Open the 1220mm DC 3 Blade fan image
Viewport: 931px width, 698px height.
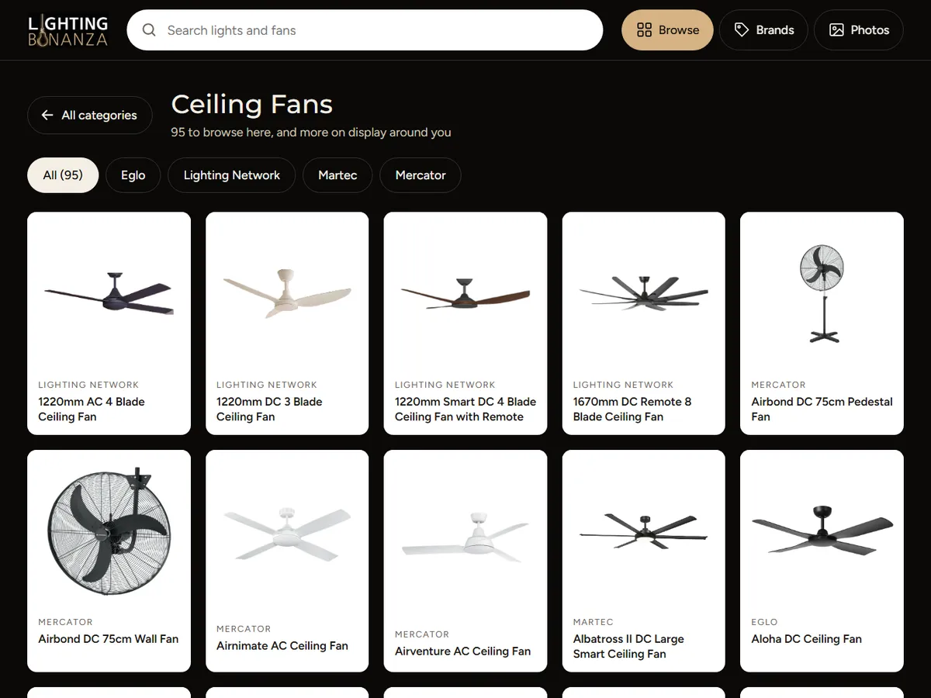tap(287, 292)
